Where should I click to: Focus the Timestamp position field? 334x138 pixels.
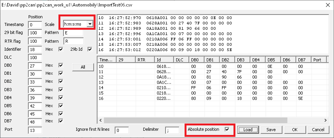pyautogui.click(x=35, y=25)
